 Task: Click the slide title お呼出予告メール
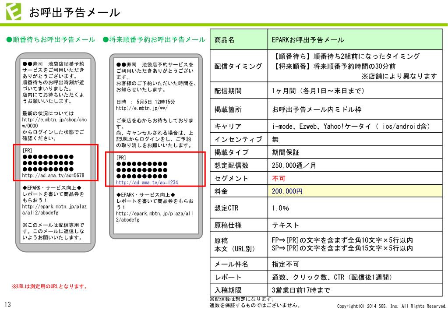74,12
